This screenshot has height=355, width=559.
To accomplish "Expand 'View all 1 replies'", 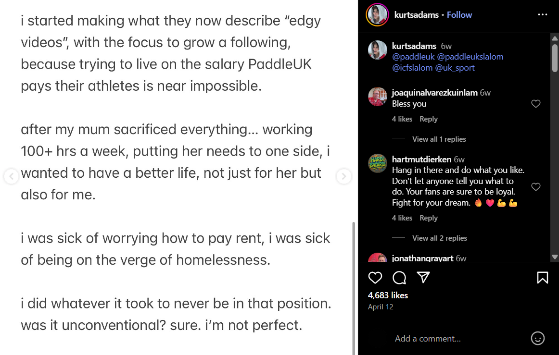I will tap(439, 139).
